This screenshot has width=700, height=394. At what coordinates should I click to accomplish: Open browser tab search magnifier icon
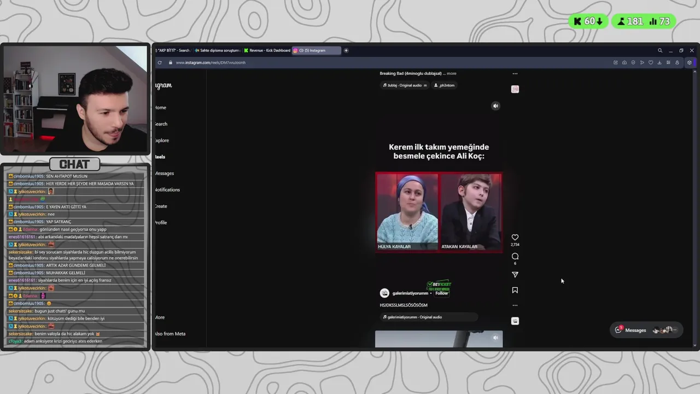660,50
